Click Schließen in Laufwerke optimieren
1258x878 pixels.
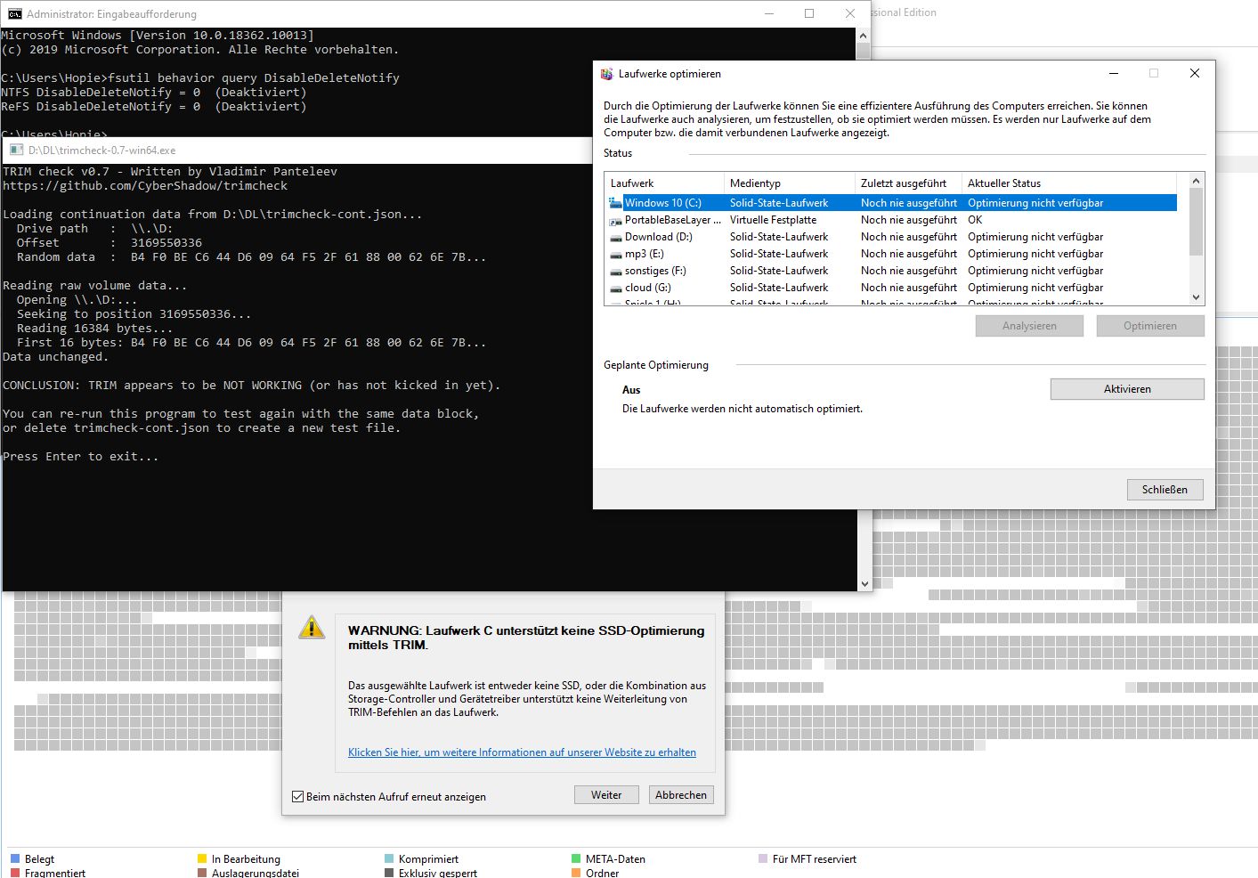tap(1165, 490)
